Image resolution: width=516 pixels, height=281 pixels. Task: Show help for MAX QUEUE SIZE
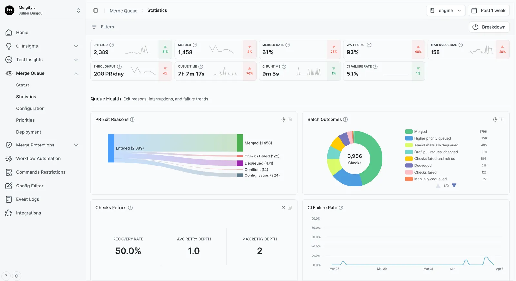pyautogui.click(x=461, y=45)
